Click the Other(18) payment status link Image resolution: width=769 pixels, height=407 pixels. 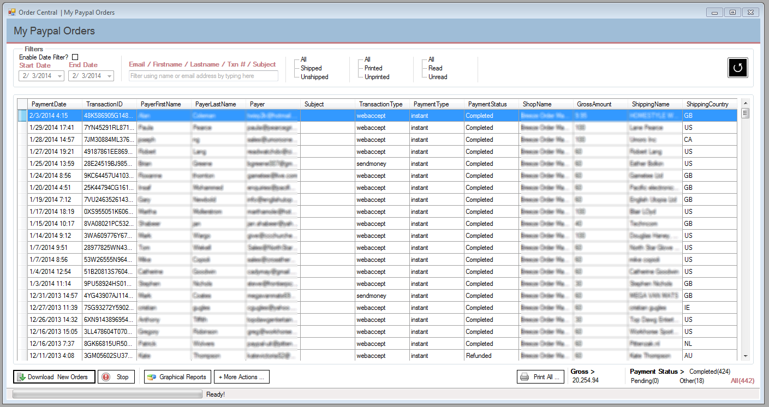(x=691, y=380)
